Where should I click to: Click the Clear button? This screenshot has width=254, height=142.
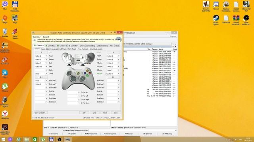pyautogui.click(x=94, y=113)
